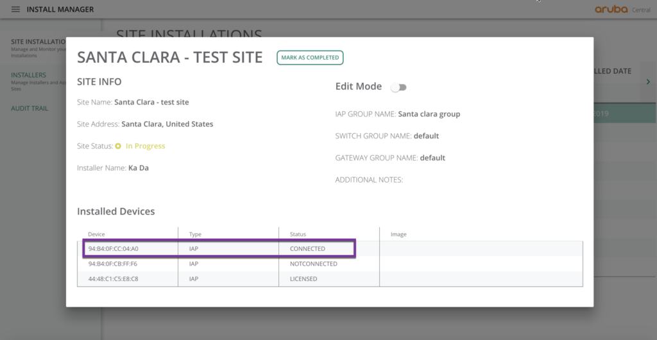Sort by the Device column header
The width and height of the screenshot is (657, 340).
96,234
